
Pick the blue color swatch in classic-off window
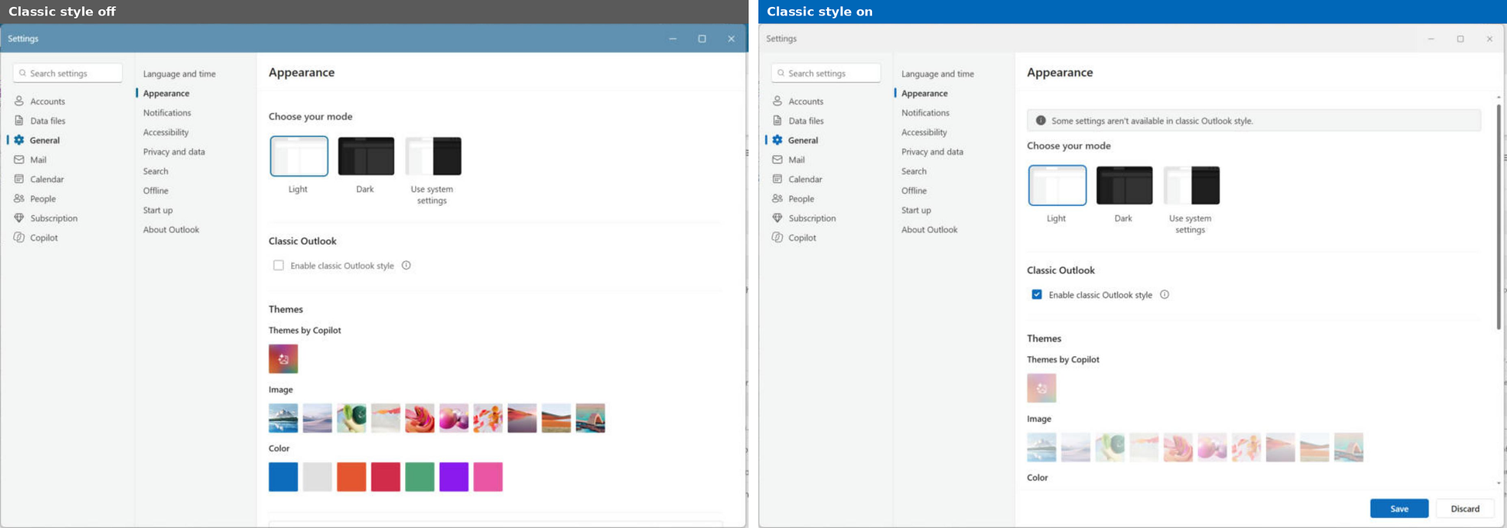point(283,477)
